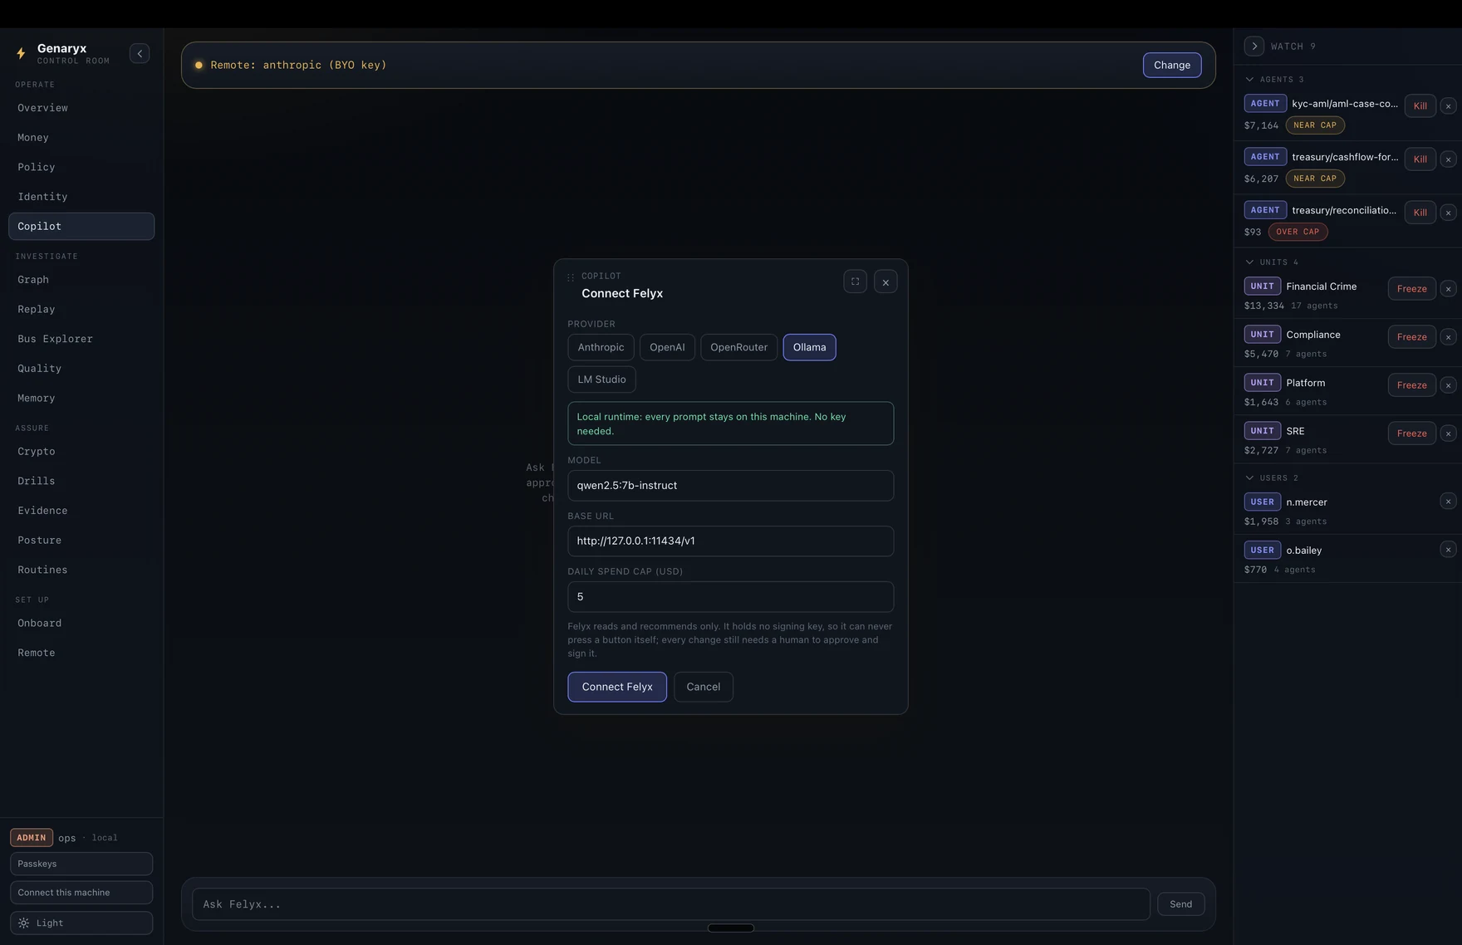Open Memory page
The image size is (1462, 945).
[x=81, y=399]
